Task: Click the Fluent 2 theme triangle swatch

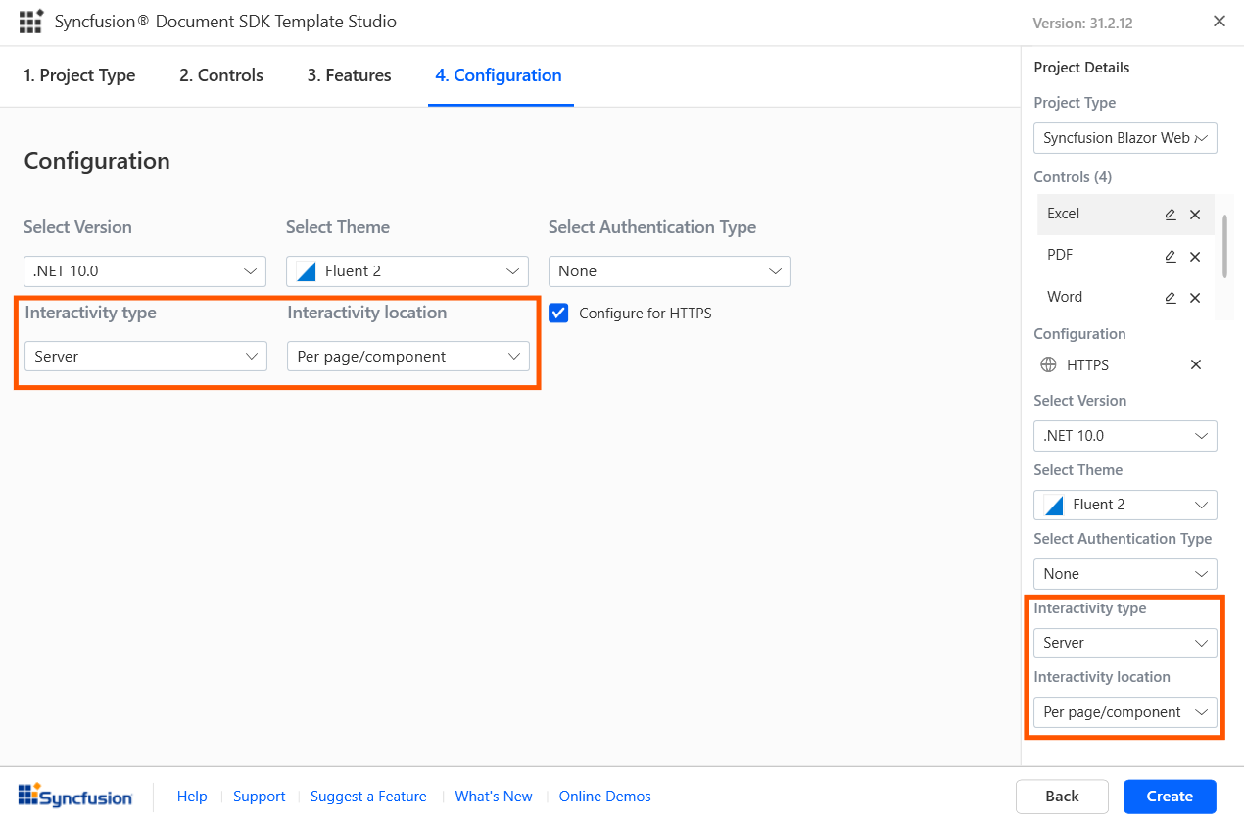Action: click(x=305, y=270)
